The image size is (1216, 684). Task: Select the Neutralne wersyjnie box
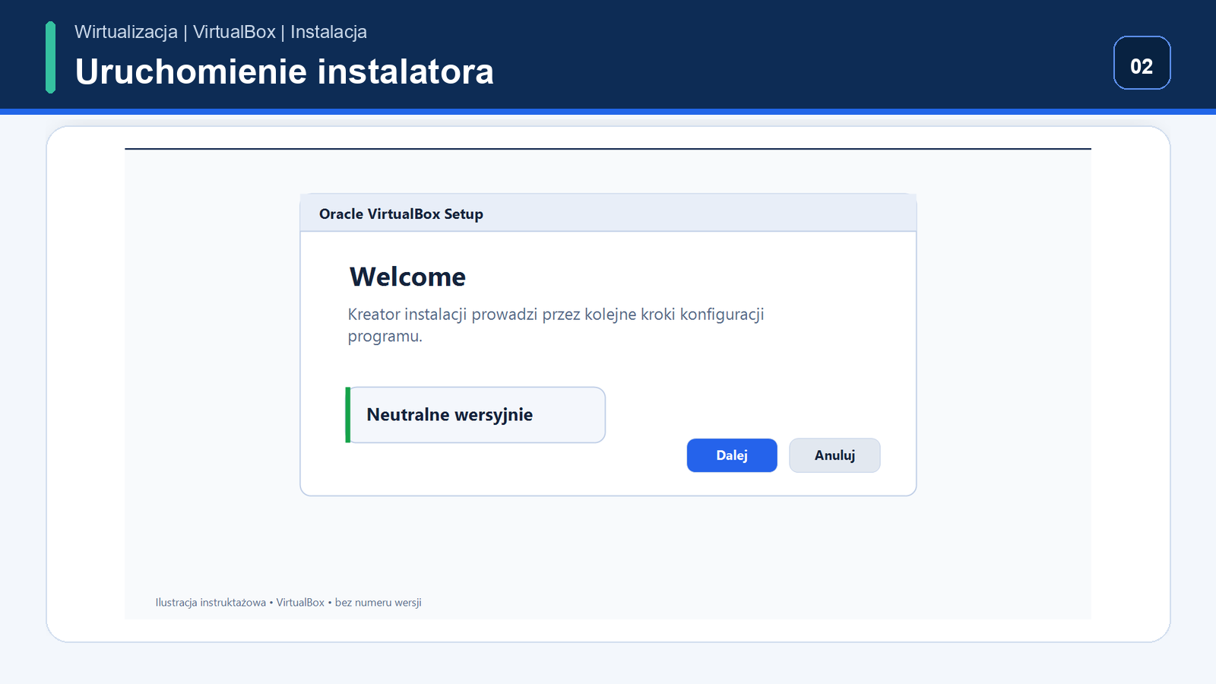[476, 415]
